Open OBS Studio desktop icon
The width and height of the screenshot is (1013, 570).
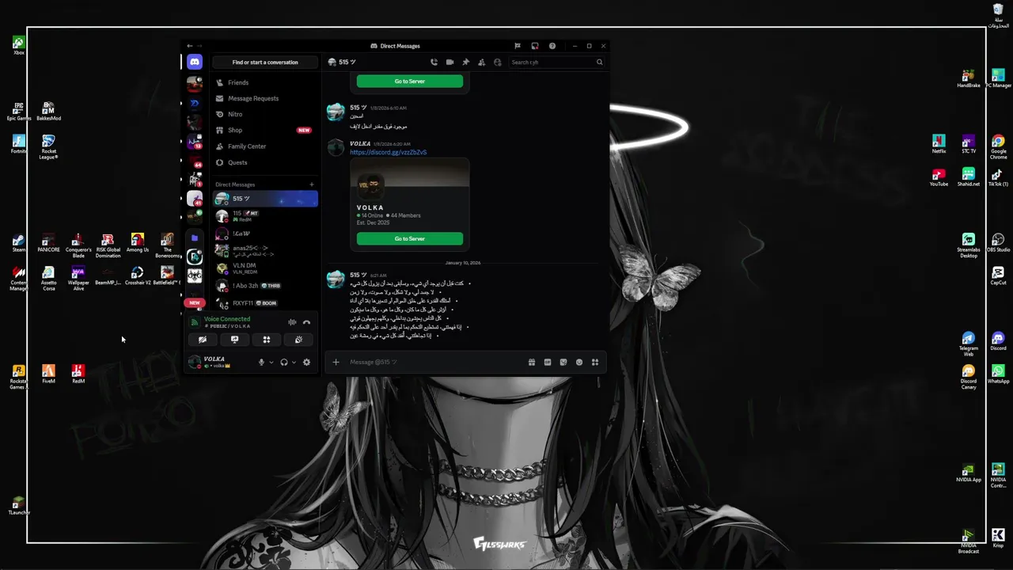(998, 242)
